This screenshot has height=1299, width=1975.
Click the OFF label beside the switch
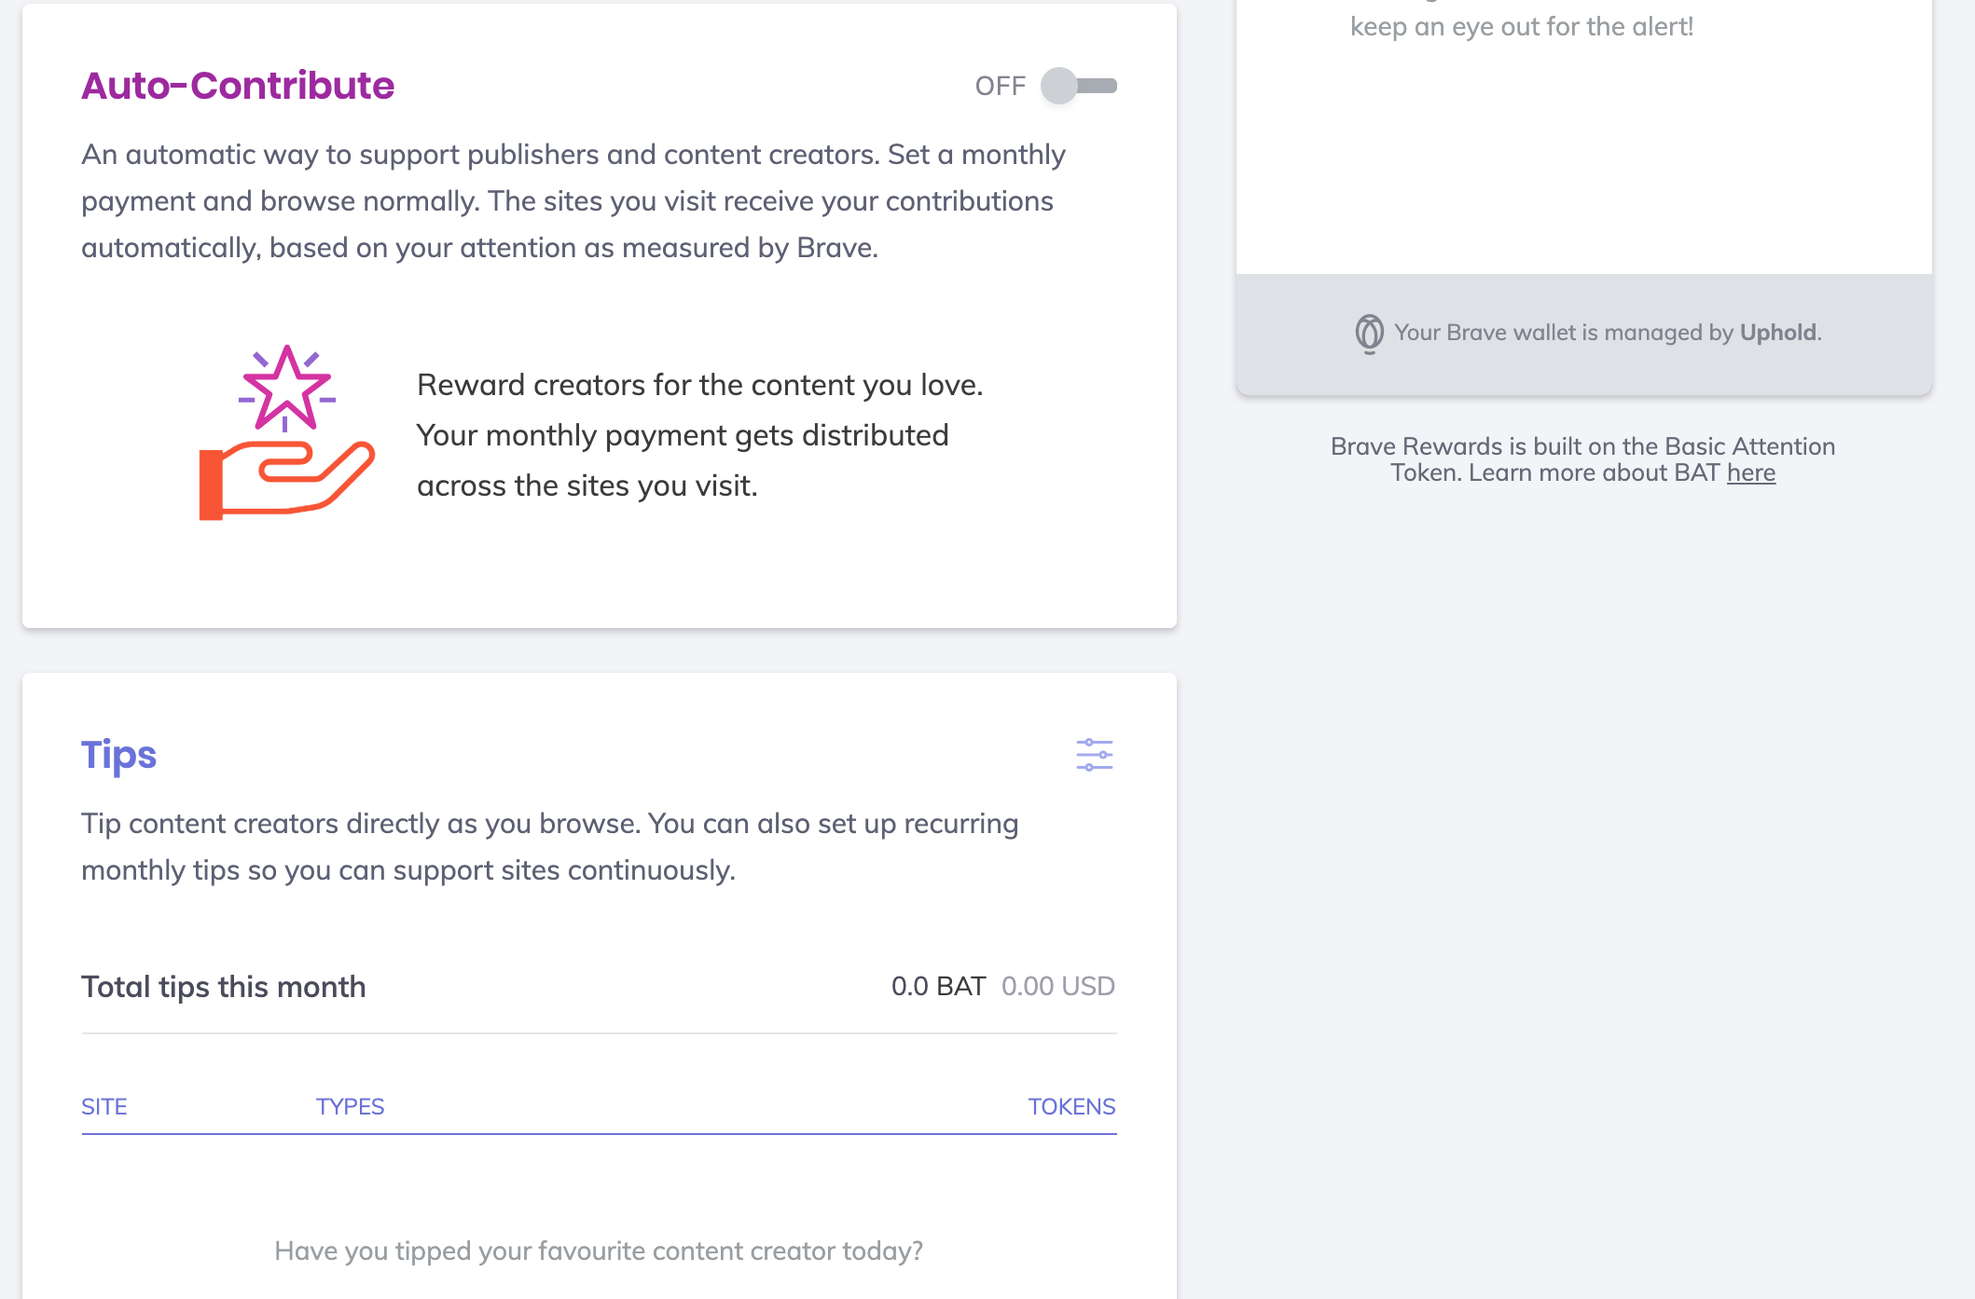pyautogui.click(x=1001, y=86)
